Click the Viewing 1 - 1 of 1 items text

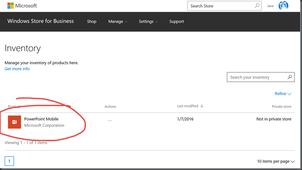coord(26,143)
